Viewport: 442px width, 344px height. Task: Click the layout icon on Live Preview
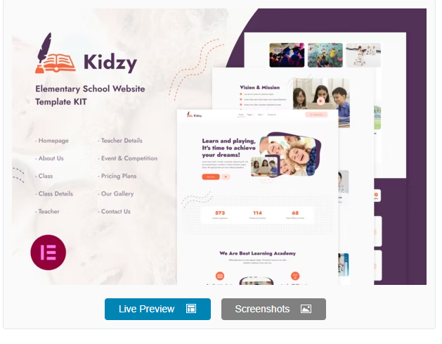(191, 309)
